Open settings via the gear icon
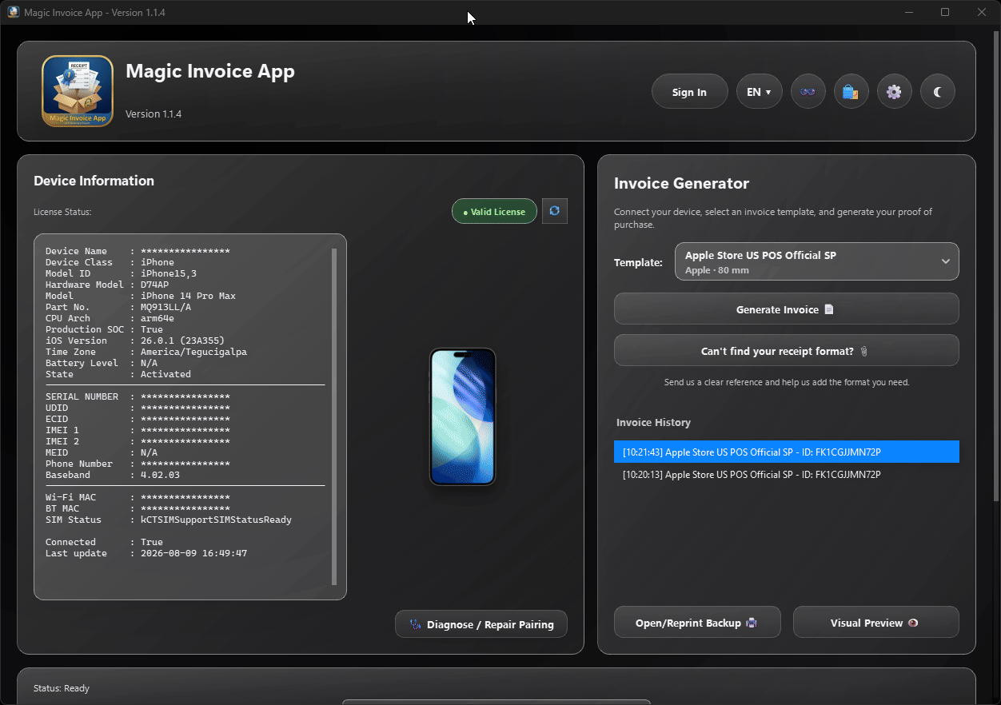This screenshot has width=1001, height=705. (894, 91)
